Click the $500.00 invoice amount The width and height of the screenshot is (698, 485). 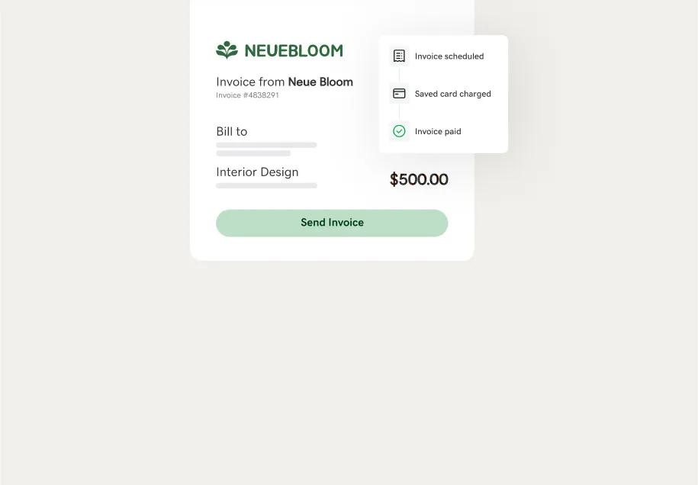pyautogui.click(x=419, y=179)
